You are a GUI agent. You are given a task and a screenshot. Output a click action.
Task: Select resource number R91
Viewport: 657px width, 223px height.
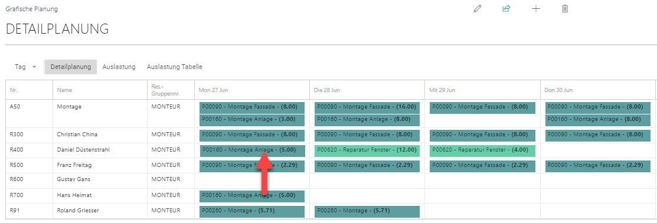click(x=14, y=211)
